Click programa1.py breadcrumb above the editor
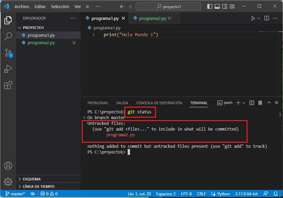This screenshot has width=283, height=198. click(x=107, y=28)
